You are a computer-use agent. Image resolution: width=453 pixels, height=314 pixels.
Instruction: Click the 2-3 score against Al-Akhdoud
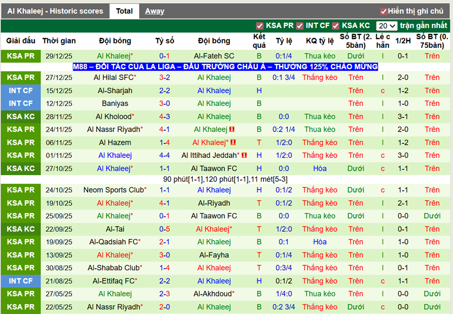pos(164,294)
